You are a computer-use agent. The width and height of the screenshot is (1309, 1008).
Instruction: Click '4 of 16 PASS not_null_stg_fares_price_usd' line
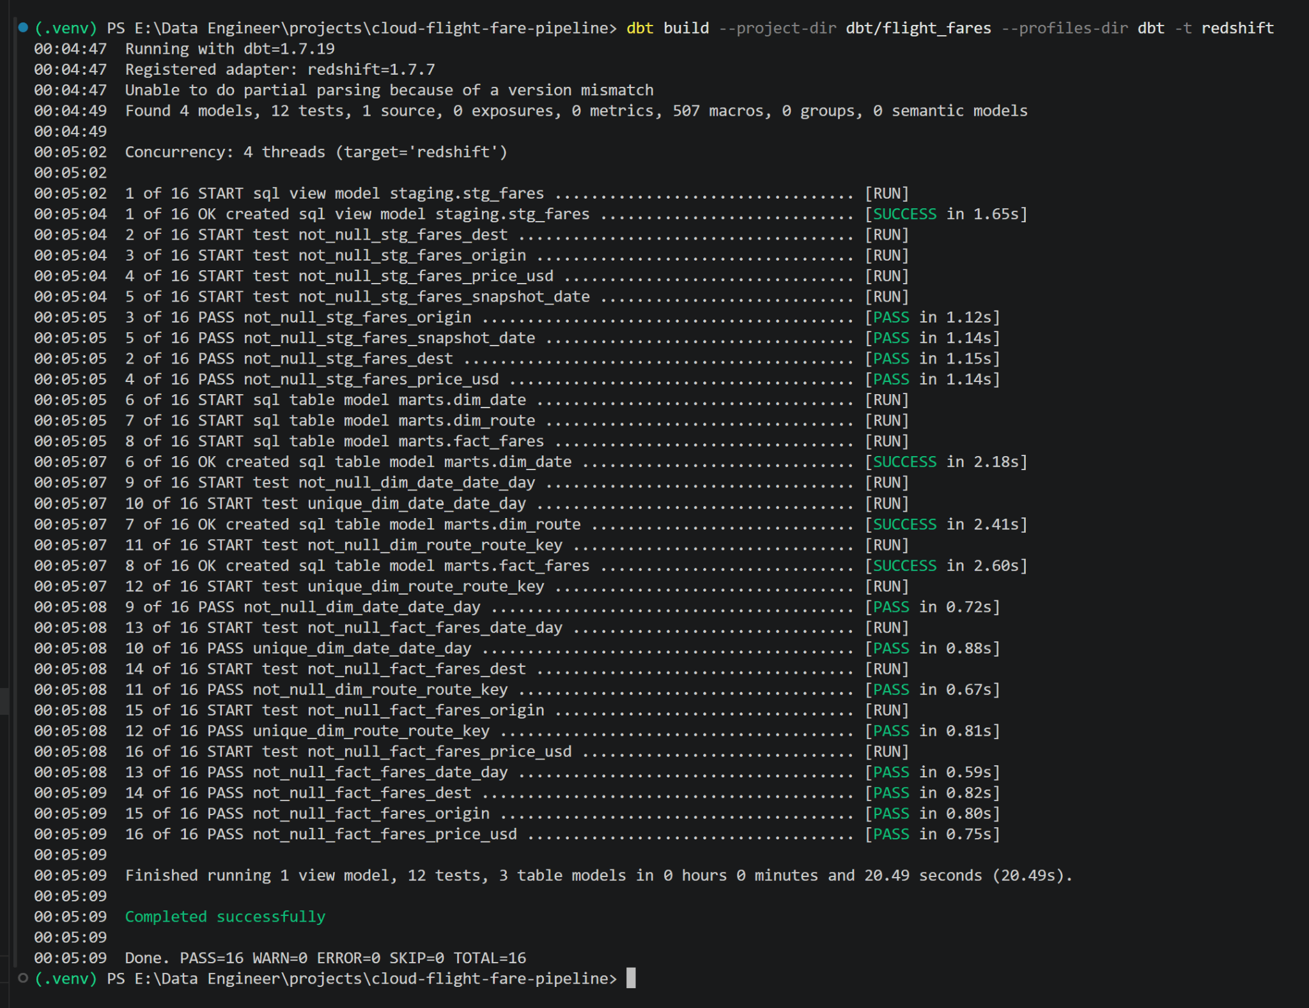312,379
